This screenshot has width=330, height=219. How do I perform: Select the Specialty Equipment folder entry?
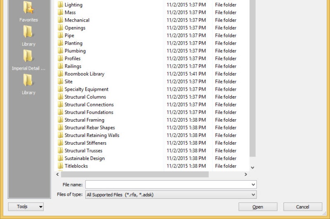coord(86,89)
